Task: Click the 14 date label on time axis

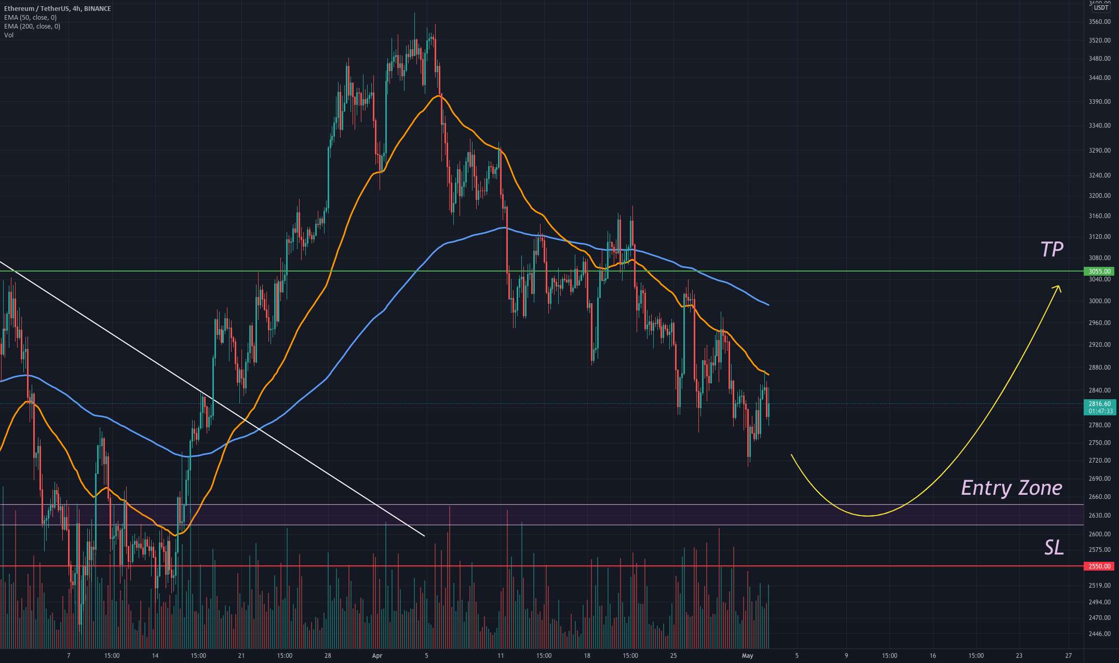Action: 155,656
